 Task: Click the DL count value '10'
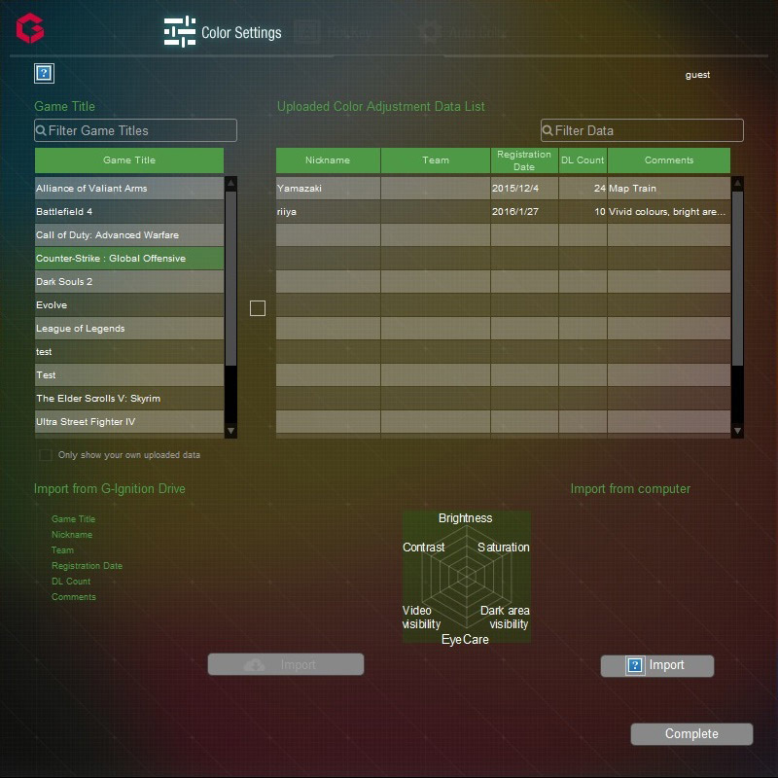(x=583, y=211)
